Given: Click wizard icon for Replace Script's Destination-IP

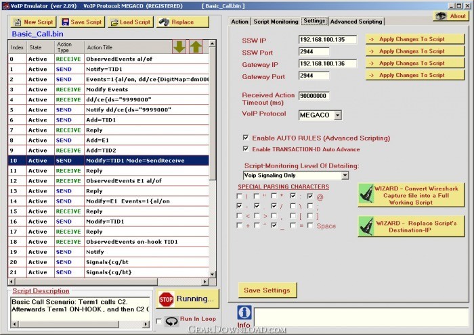Looking at the screenshot, I should [x=366, y=226].
